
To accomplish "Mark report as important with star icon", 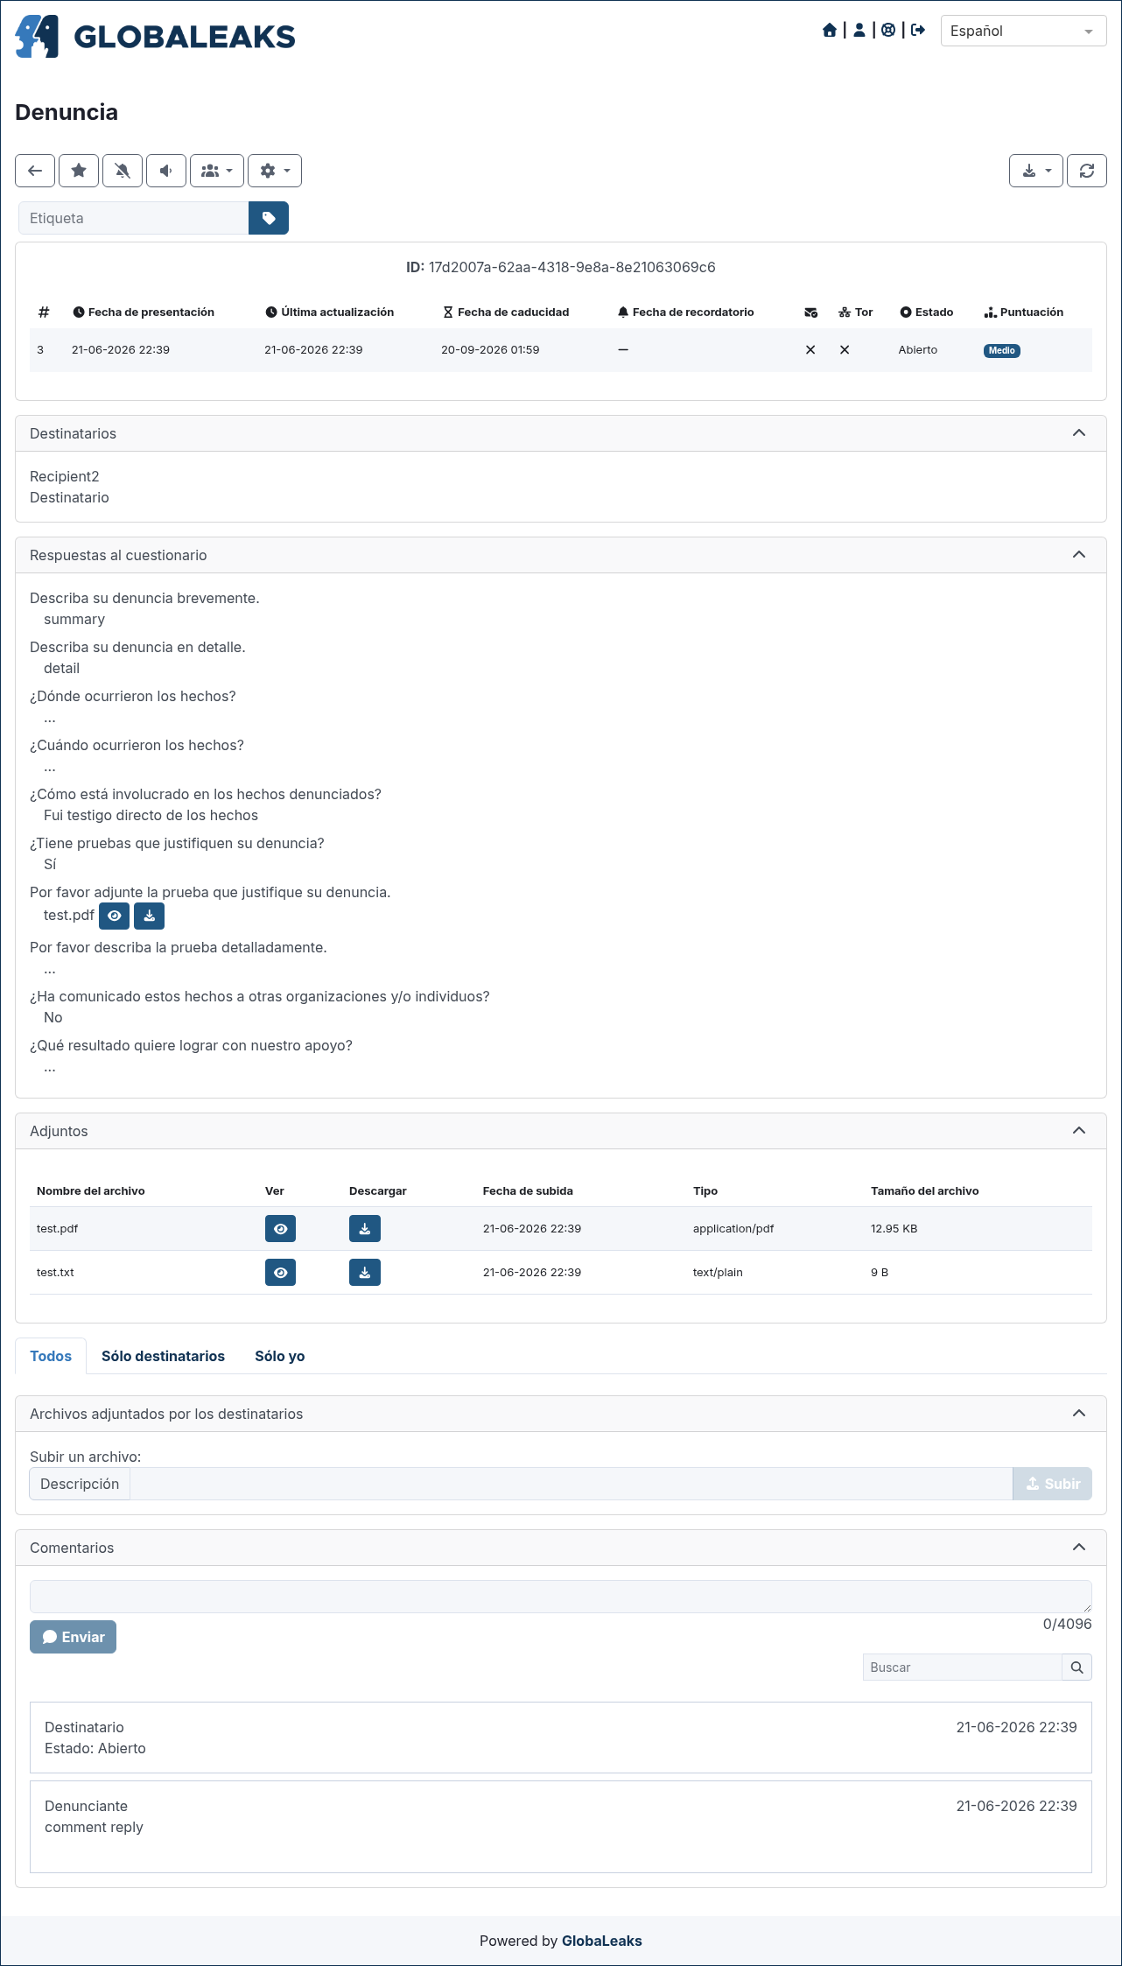I will (79, 171).
